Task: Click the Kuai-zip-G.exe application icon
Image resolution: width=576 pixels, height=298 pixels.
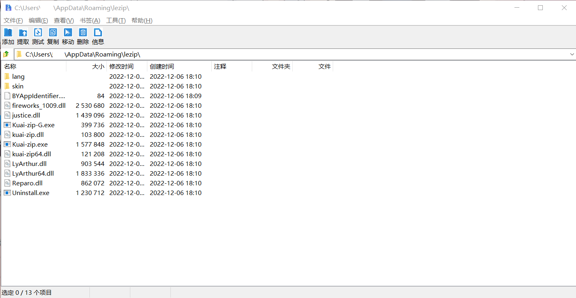Action: tap(7, 125)
